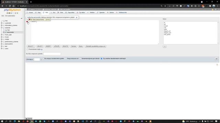This screenshot has width=220, height=123.
Task: Open the Gözat tab
Action: (30, 13)
